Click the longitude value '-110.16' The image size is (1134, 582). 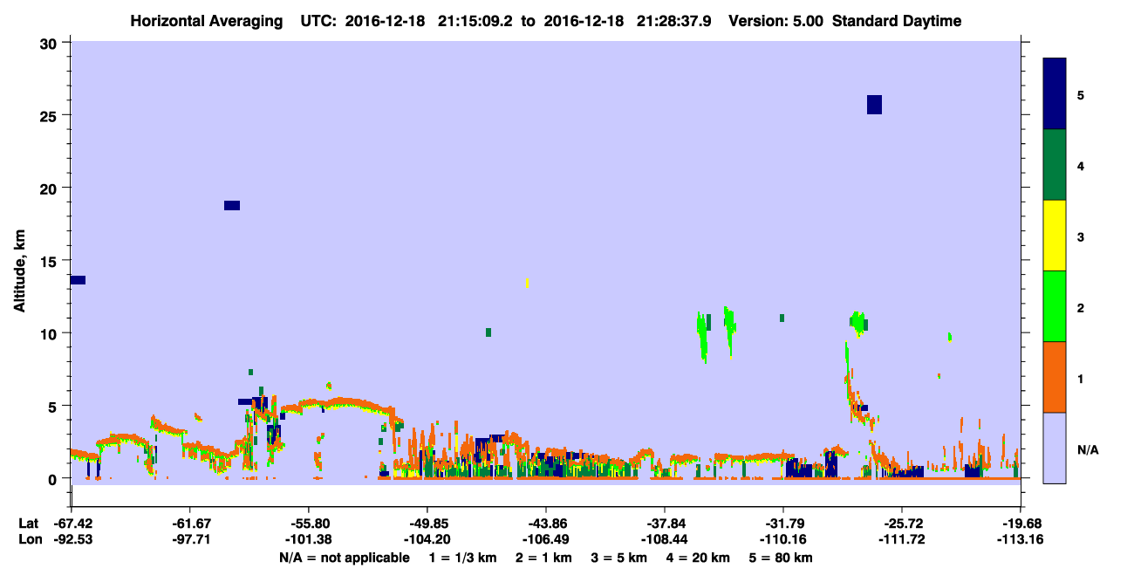(x=783, y=539)
